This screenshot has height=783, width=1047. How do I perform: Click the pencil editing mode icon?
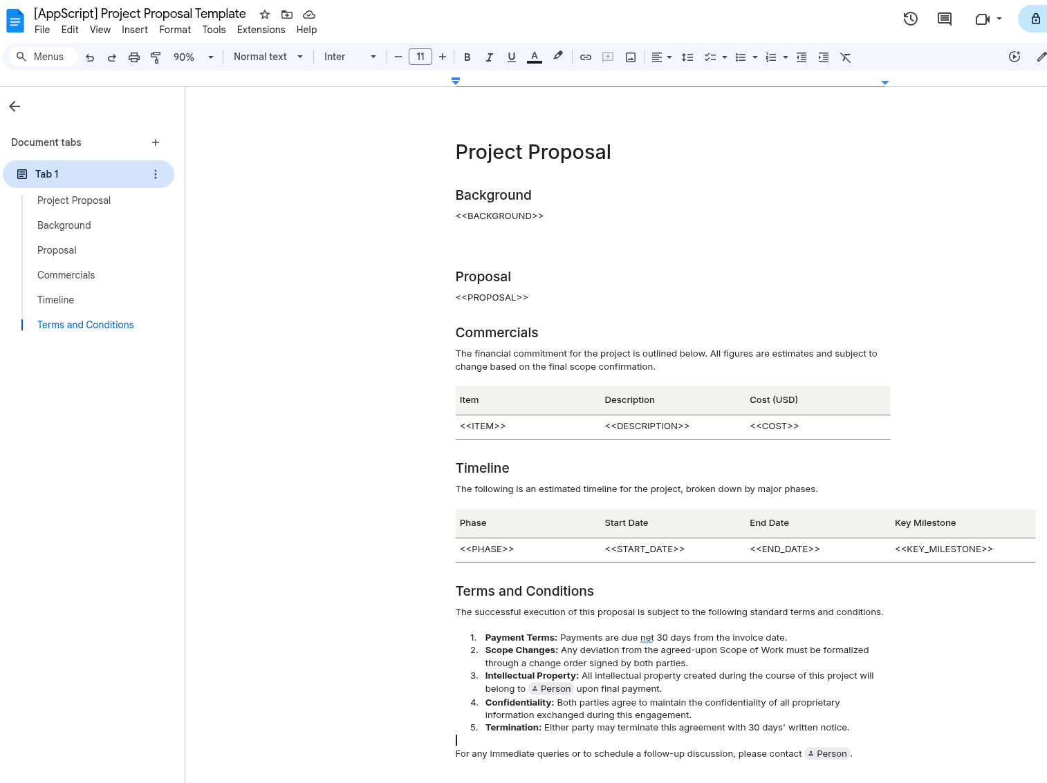pos(1041,57)
